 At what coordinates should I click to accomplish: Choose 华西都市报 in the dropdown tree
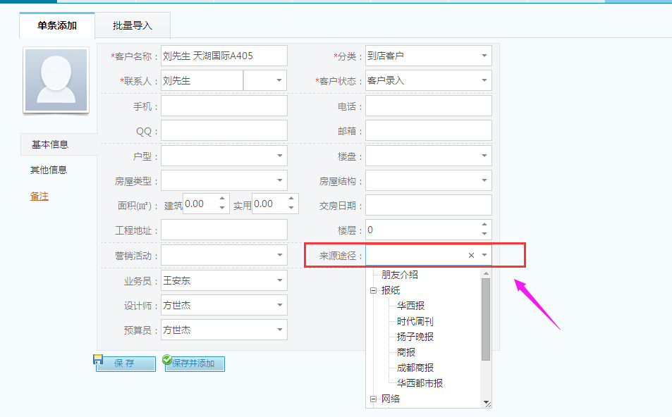pos(420,383)
